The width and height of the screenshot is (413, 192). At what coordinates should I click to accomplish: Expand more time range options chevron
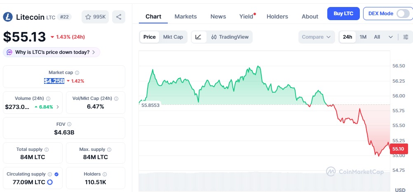click(391, 37)
